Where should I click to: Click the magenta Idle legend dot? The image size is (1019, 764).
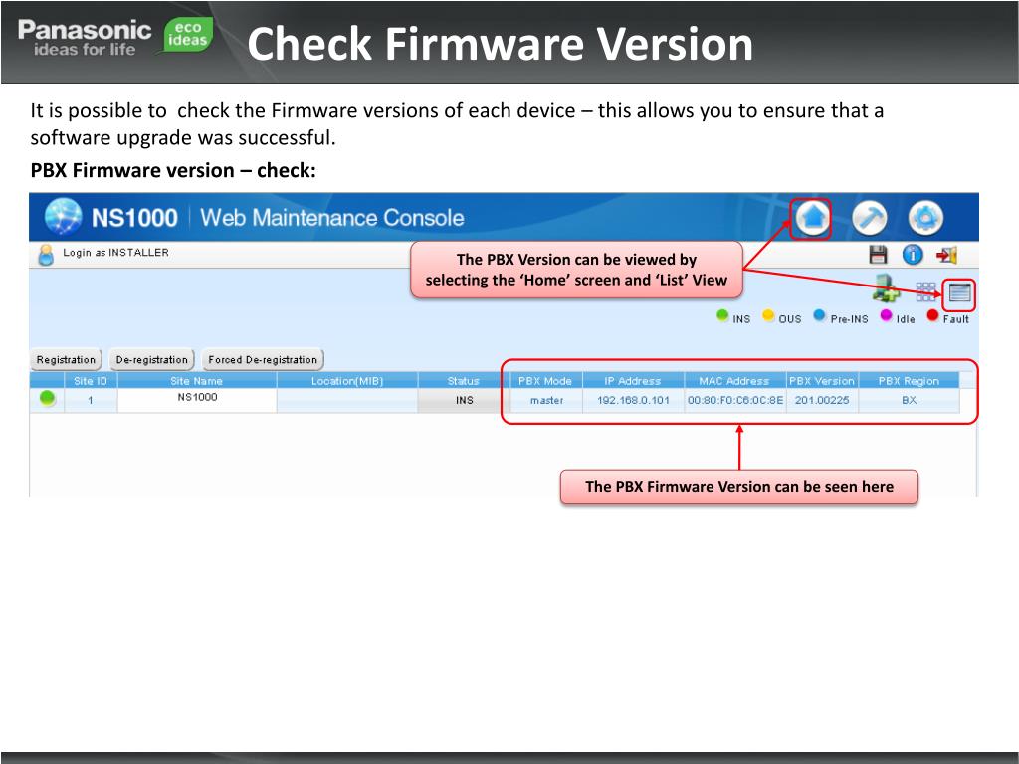[886, 315]
